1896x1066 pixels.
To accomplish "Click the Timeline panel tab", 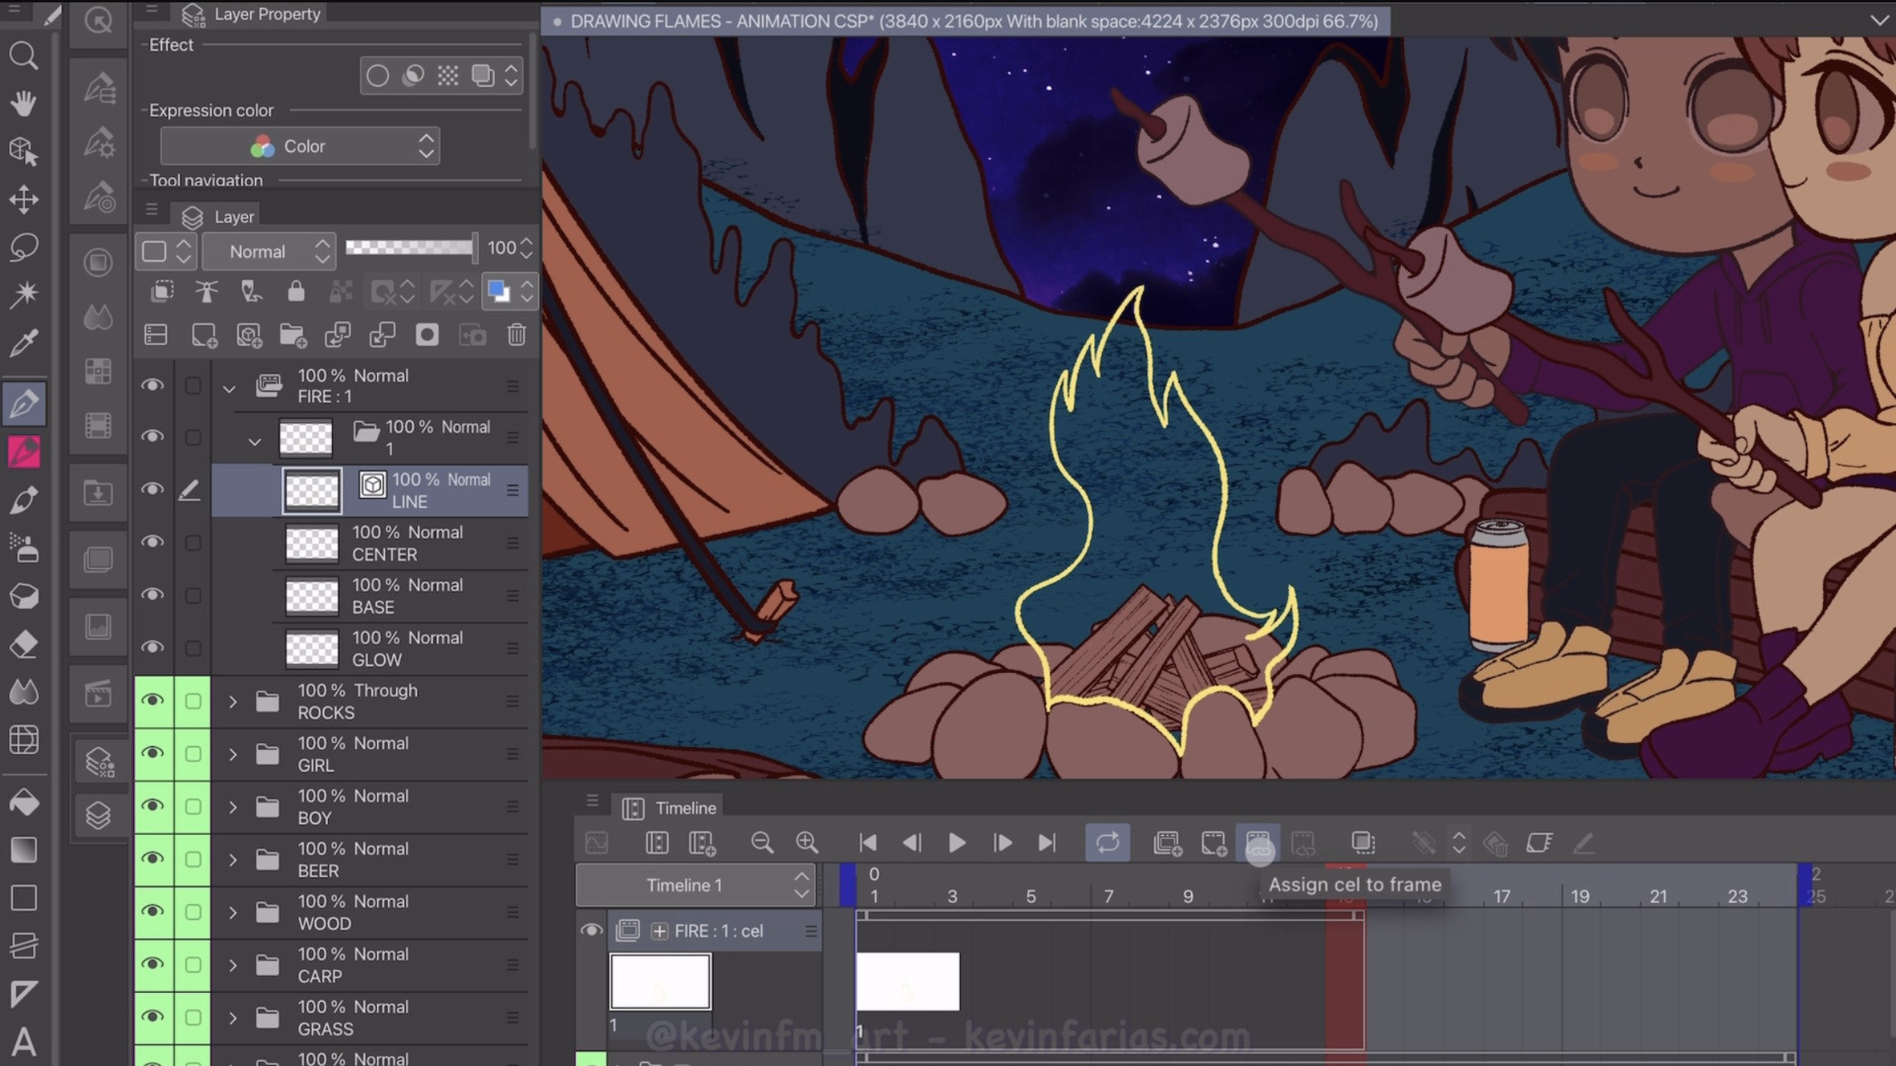I will click(684, 807).
